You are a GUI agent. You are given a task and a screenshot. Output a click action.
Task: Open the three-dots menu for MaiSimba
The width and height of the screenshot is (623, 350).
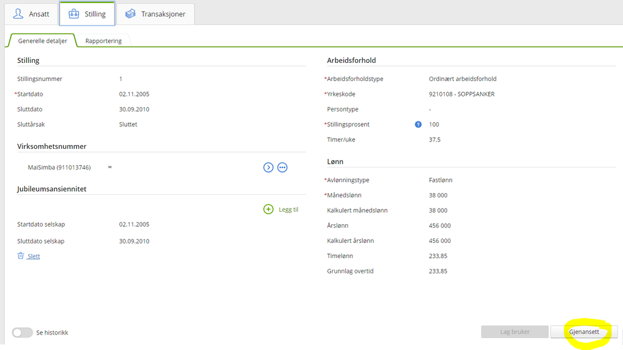click(283, 168)
